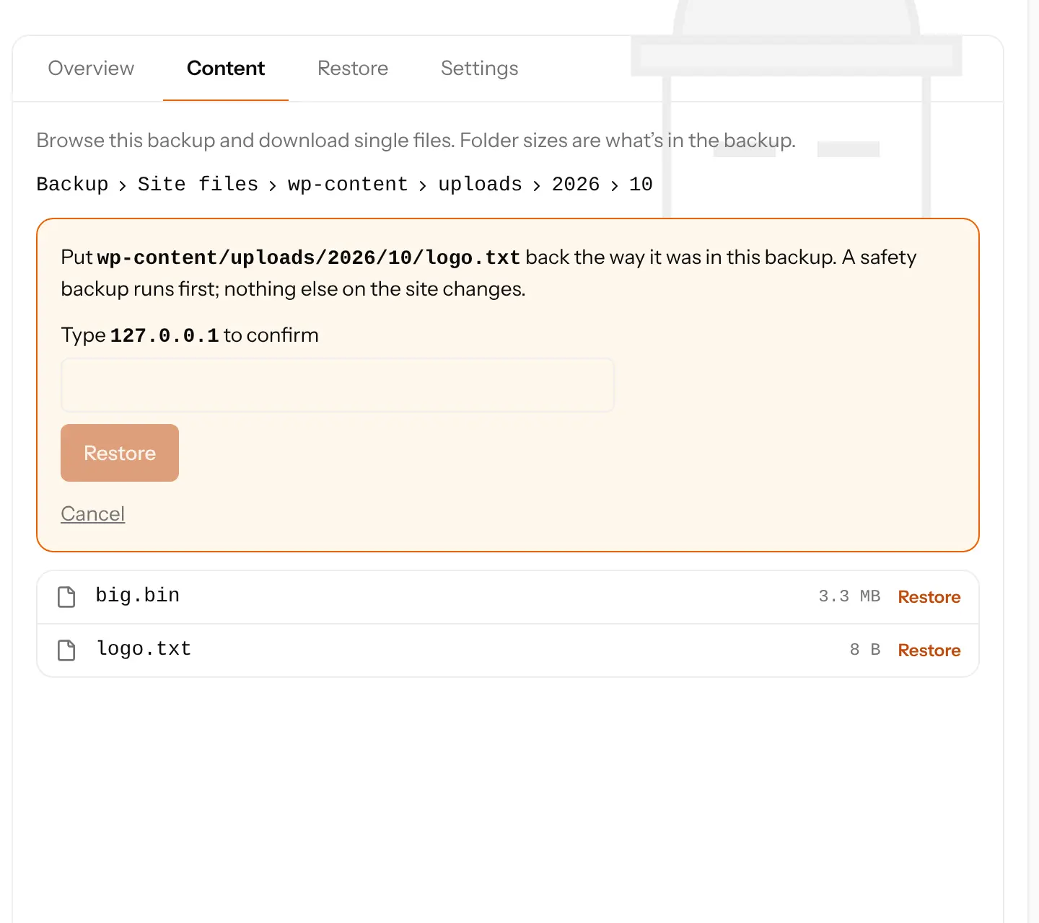
Task: Click the big.bin file icon
Action: [x=66, y=597]
